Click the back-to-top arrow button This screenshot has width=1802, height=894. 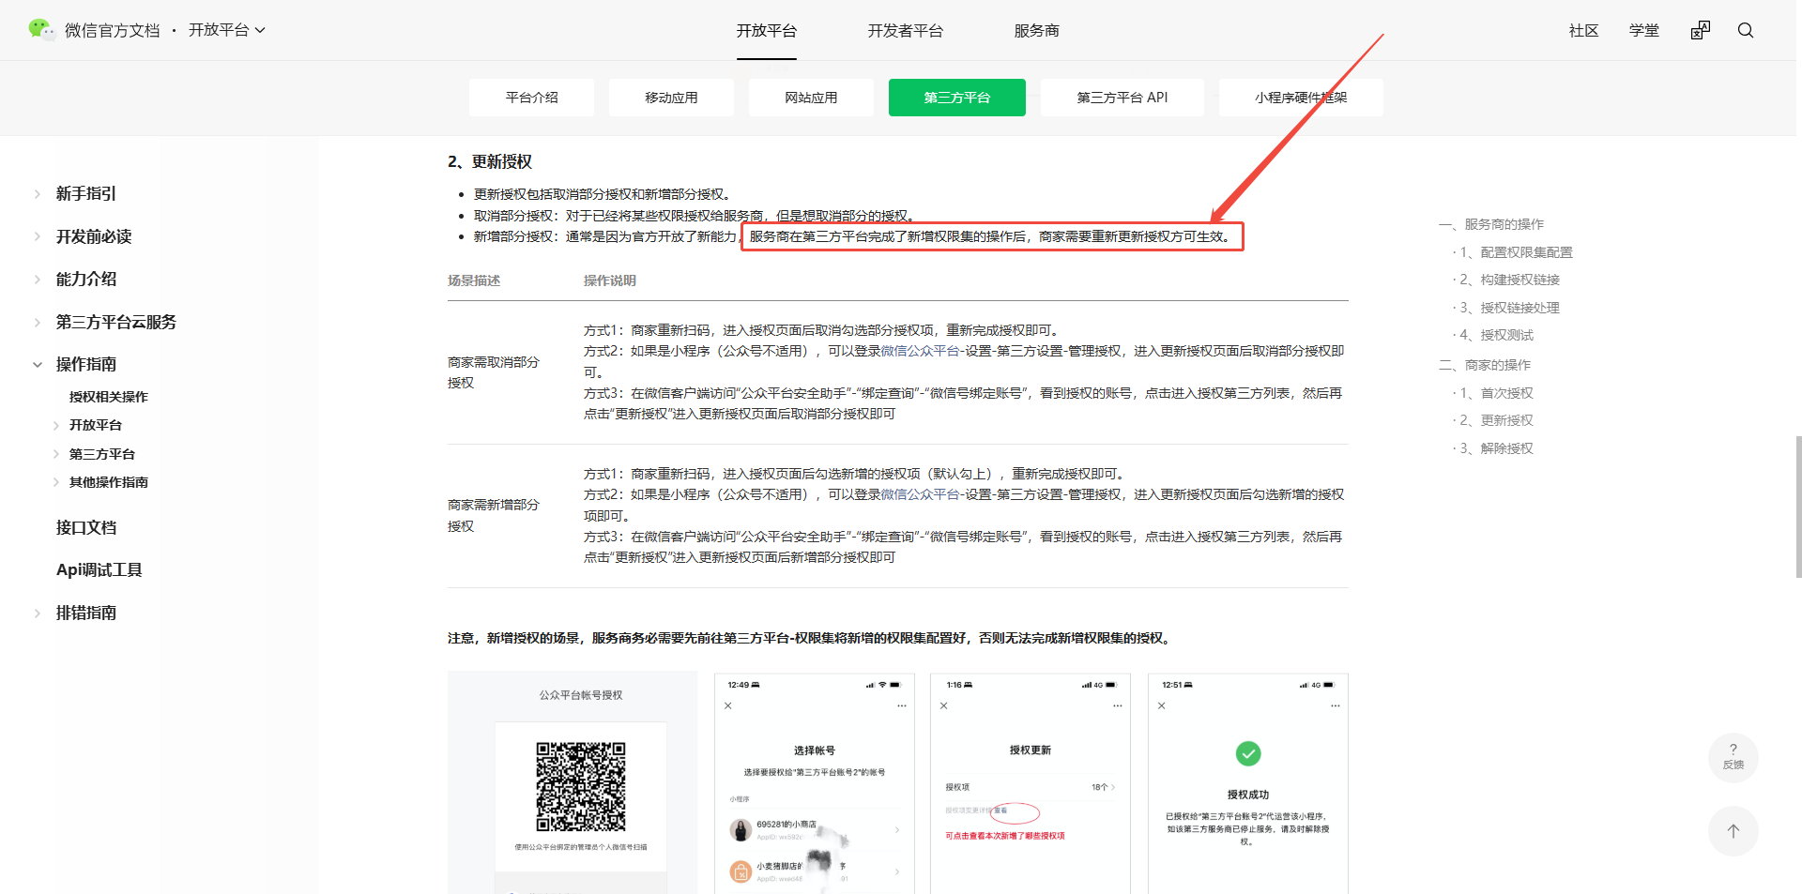1733,831
